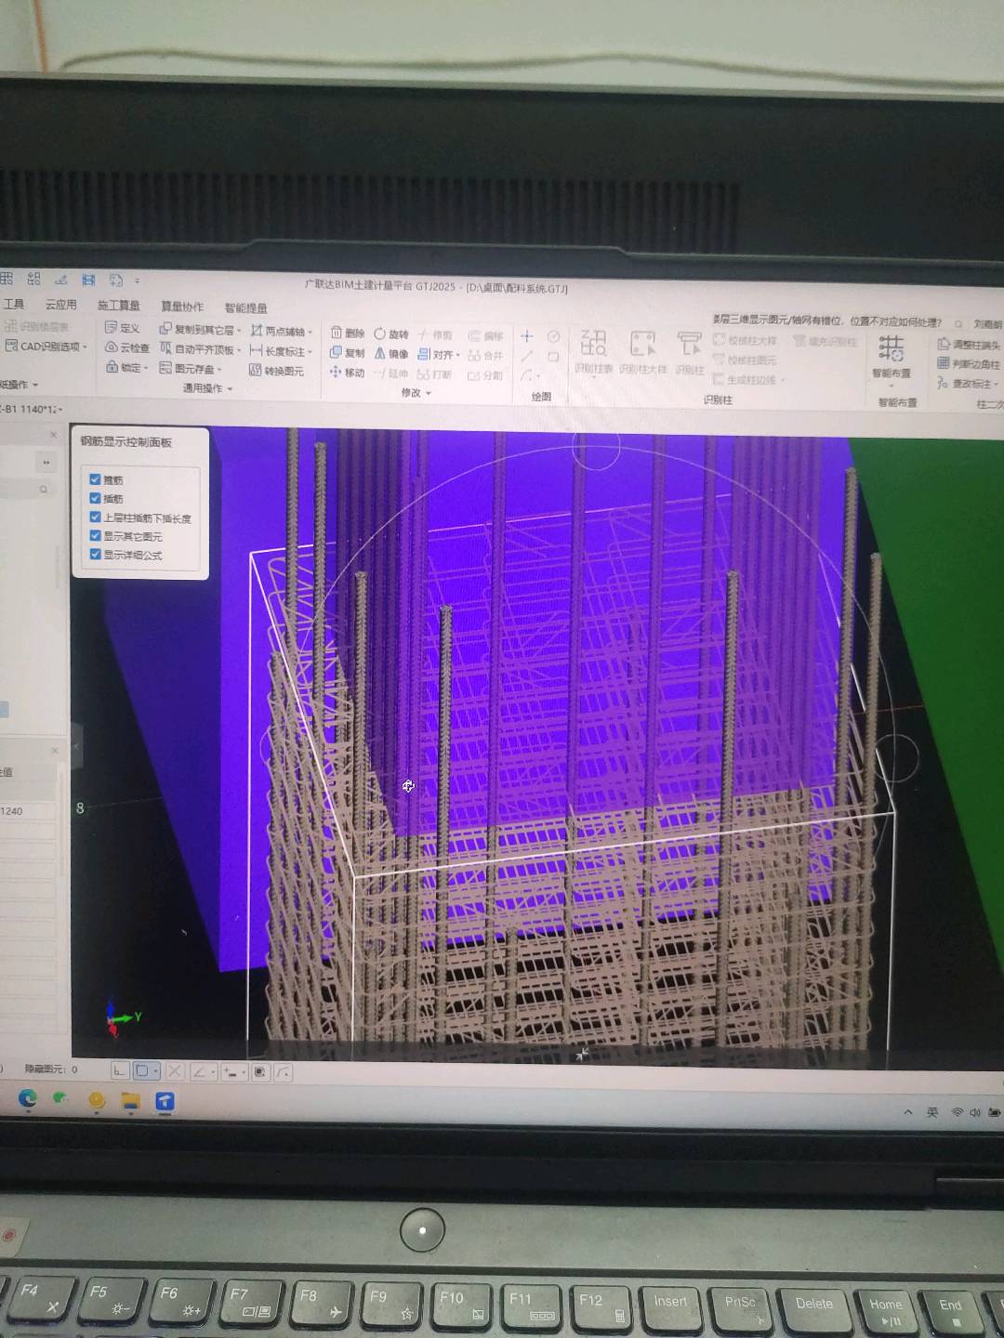Open 复制到其它层 dropdown
The height and width of the screenshot is (1338, 1004).
pos(199,329)
